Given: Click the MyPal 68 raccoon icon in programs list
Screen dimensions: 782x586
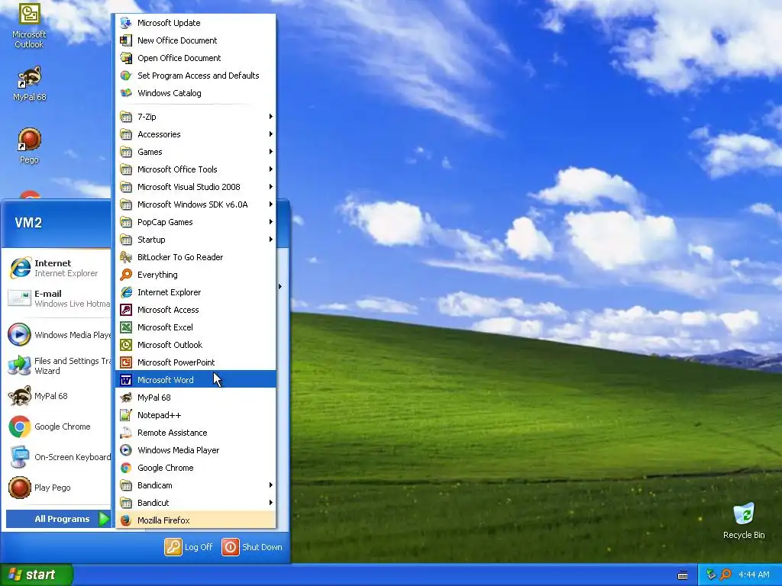Looking at the screenshot, I should 126,397.
